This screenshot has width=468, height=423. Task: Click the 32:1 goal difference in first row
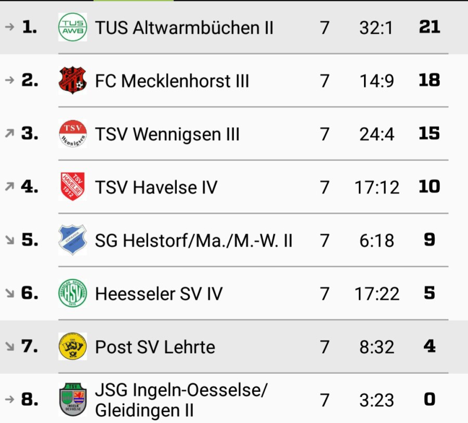pos(376,28)
